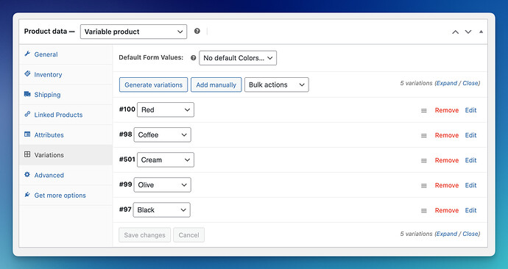The height and width of the screenshot is (269, 508).
Task: Click the Save changes button
Action: [144, 235]
